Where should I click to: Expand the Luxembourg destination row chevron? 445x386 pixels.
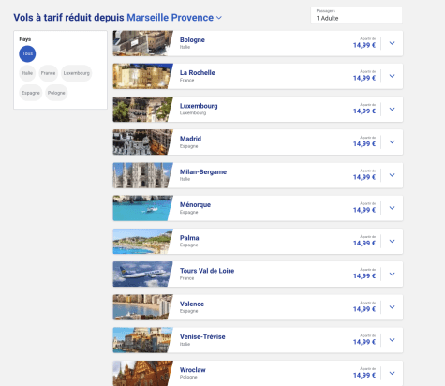(x=393, y=109)
